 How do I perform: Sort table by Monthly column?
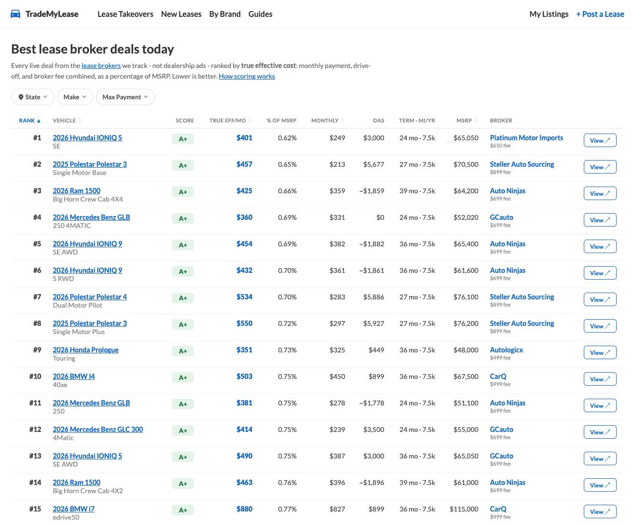pyautogui.click(x=328, y=121)
